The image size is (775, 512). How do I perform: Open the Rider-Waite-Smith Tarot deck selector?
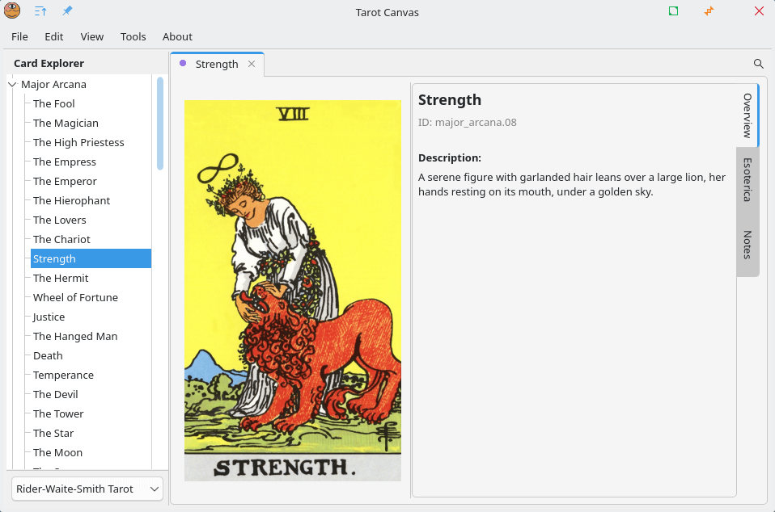(x=87, y=489)
